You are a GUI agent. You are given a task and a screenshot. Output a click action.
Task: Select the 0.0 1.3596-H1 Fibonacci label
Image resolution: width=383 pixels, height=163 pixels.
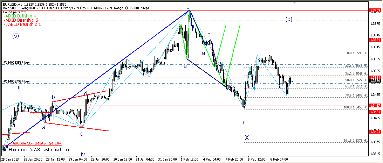(356, 54)
